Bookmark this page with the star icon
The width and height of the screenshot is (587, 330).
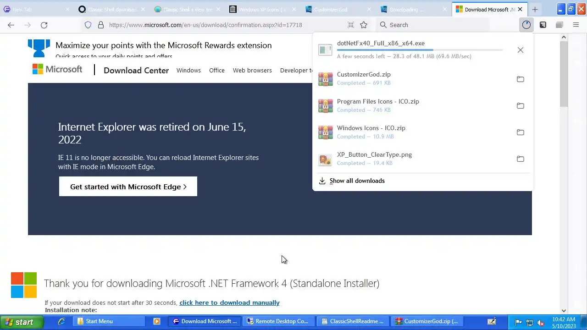tap(364, 25)
